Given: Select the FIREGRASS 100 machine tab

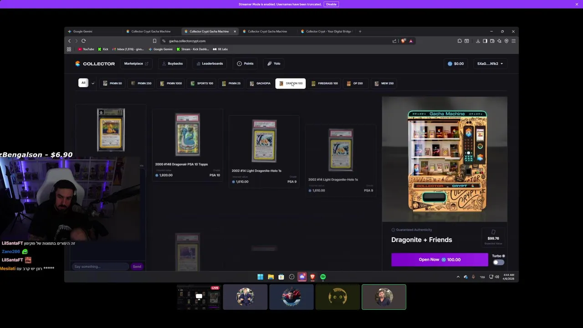Looking at the screenshot, I should pyautogui.click(x=324, y=83).
